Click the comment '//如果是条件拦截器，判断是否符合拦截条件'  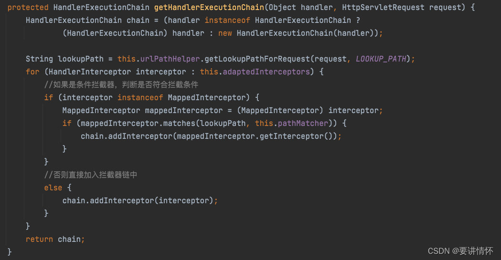[121, 84]
